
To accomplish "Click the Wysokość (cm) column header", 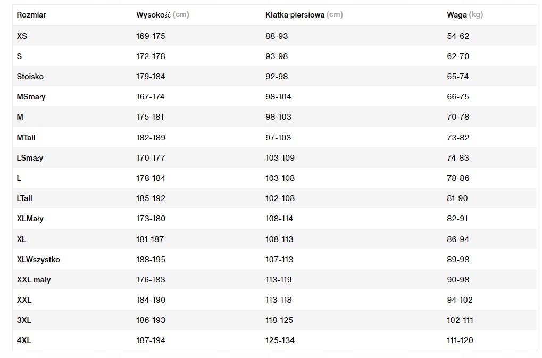I will 162,15.
